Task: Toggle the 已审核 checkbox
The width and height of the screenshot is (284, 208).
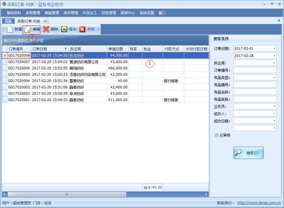Action: pos(216,136)
